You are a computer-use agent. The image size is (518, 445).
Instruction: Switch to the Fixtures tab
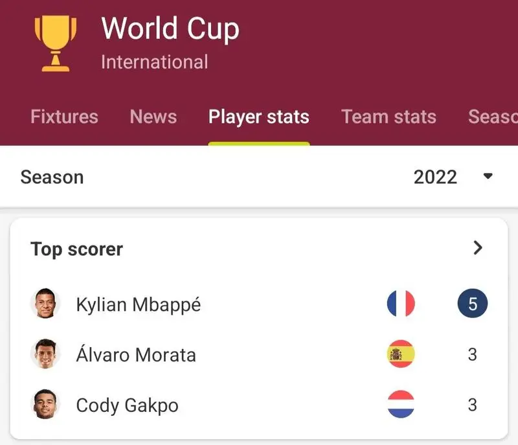pos(64,117)
